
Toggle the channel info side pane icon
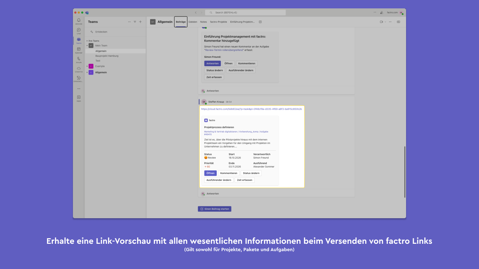tap(398, 22)
